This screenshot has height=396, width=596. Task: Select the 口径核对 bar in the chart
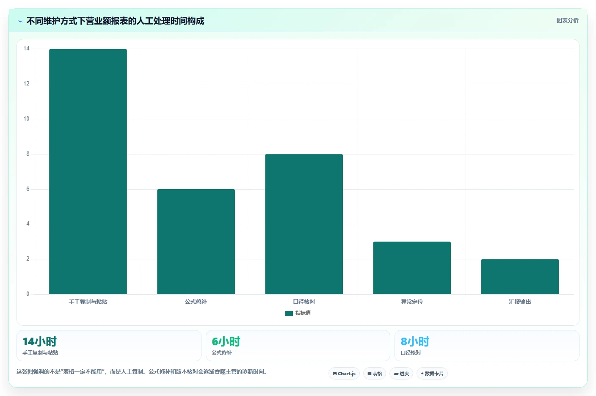[x=304, y=224]
